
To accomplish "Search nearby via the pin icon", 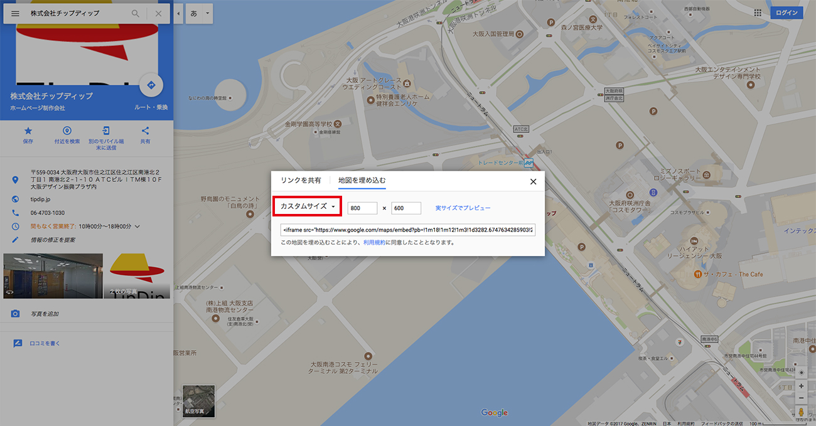I will click(67, 131).
